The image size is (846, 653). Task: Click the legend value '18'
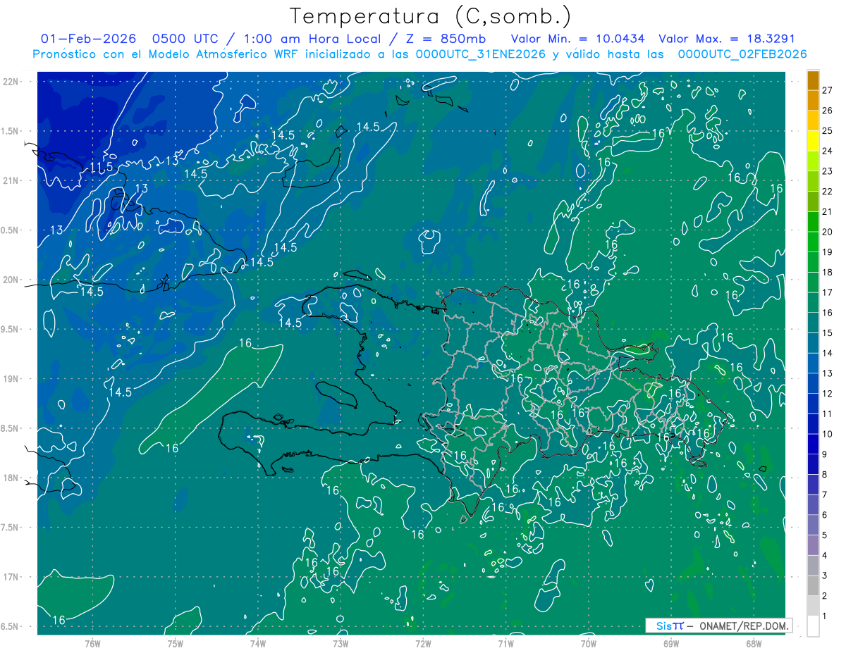(x=828, y=272)
